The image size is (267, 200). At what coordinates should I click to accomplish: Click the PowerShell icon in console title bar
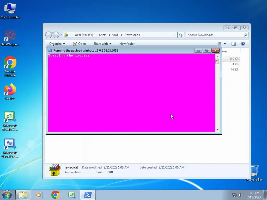point(50,50)
